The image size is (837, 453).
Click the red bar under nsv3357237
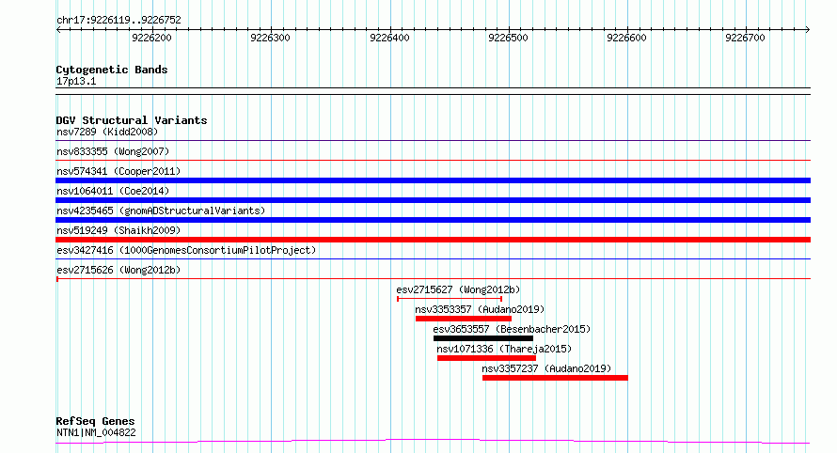[555, 378]
